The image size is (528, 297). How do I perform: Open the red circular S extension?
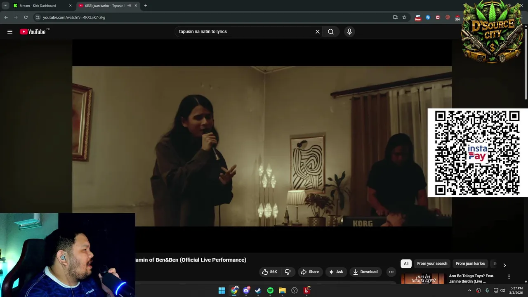coord(448,17)
